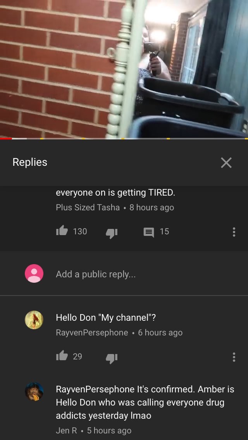Open Jen R's profile avatar

[34, 392]
